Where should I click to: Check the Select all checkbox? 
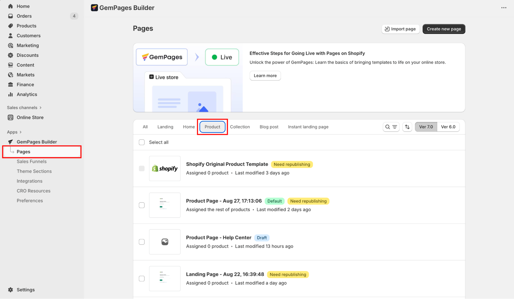[x=142, y=142]
